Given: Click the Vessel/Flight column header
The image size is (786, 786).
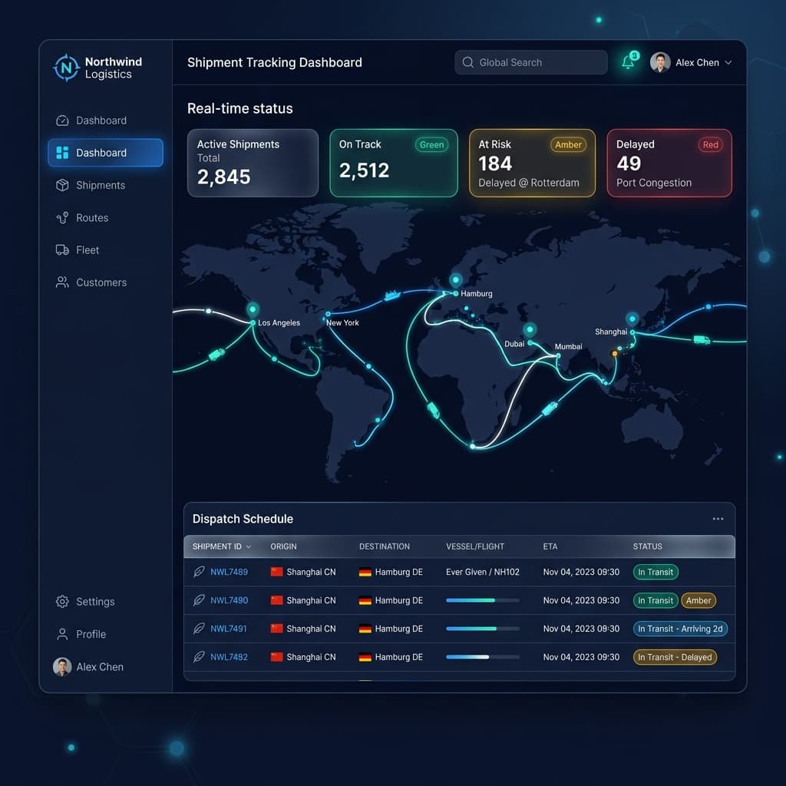Looking at the screenshot, I should pyautogui.click(x=474, y=547).
